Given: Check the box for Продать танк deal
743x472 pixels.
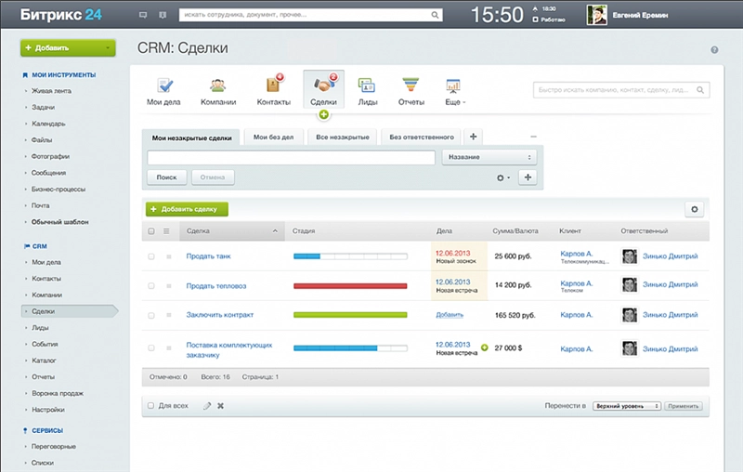Looking at the screenshot, I should [151, 256].
